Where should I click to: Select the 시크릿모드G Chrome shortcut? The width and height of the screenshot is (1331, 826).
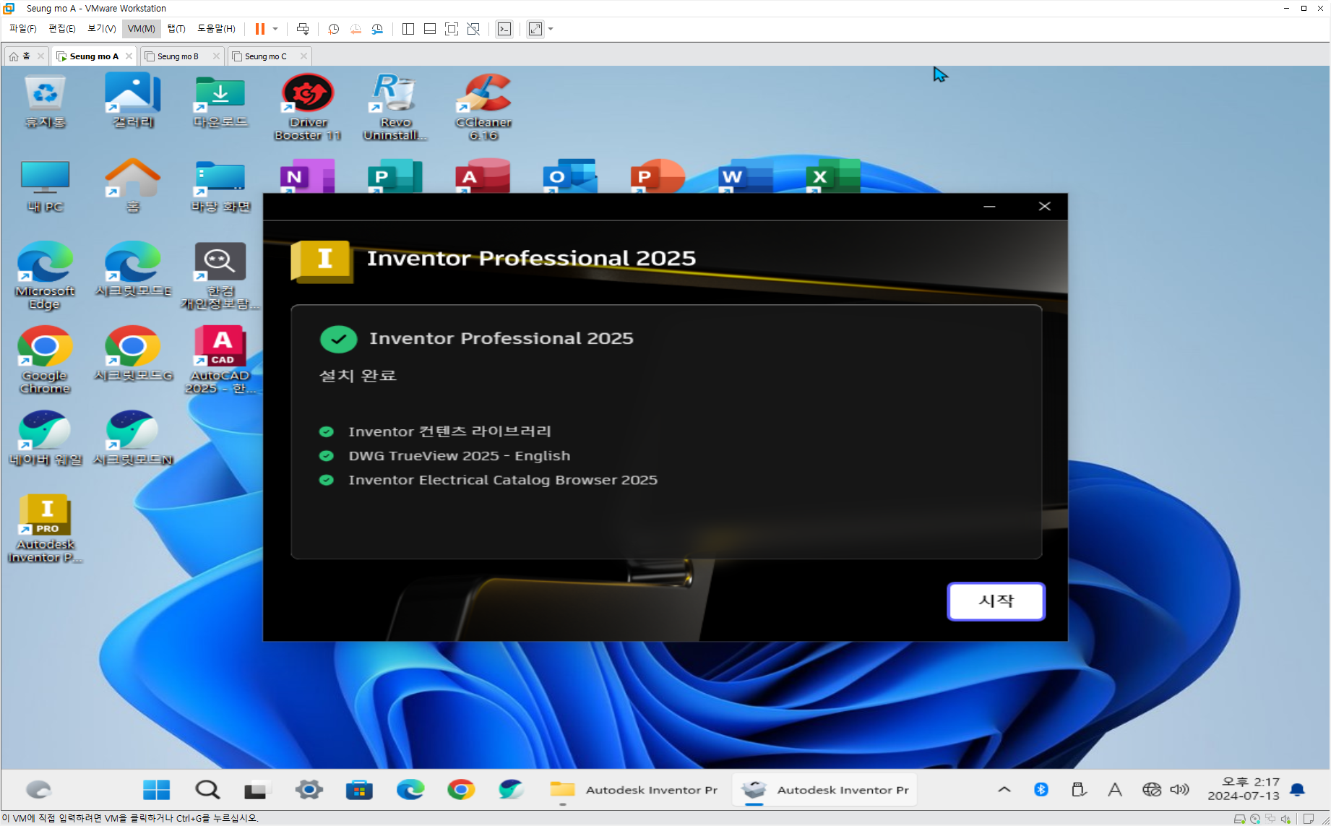click(x=133, y=354)
